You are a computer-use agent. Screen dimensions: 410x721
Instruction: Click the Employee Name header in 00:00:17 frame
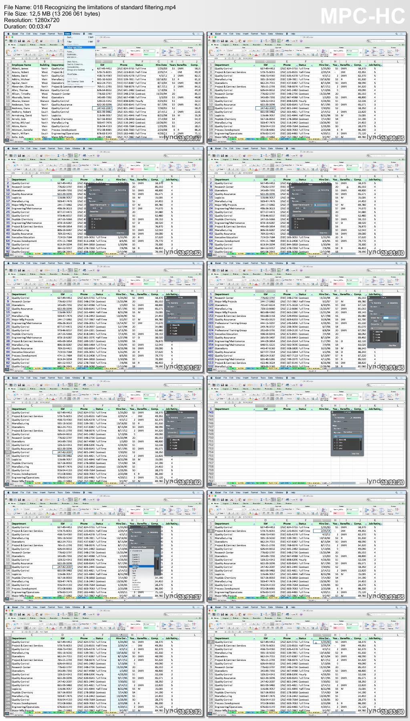[25, 65]
